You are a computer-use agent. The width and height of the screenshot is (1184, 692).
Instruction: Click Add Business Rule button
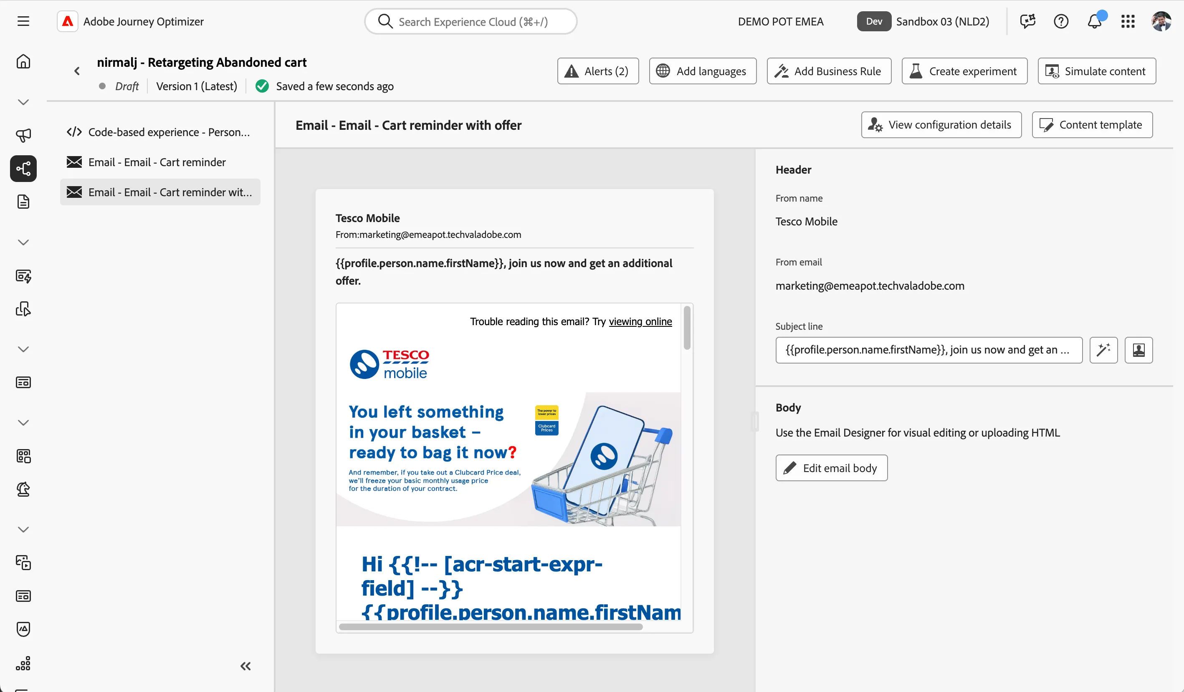[829, 71]
